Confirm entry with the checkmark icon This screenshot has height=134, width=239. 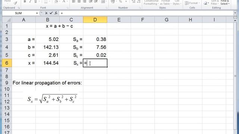(x=51, y=13)
